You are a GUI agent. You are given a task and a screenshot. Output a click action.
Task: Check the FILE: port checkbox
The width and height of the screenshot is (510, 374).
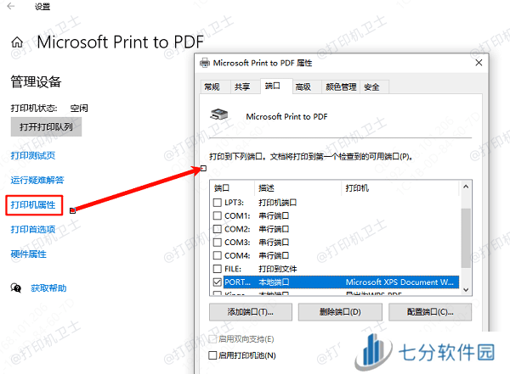tap(218, 269)
